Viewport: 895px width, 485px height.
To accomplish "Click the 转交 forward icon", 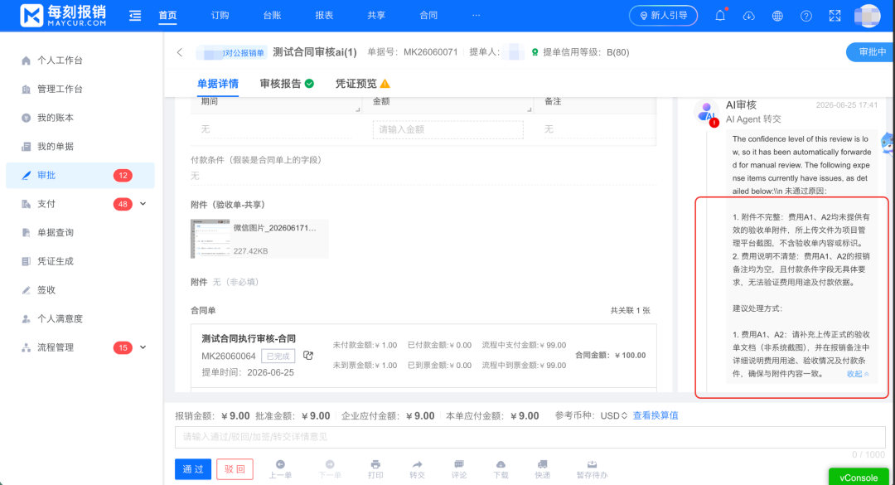I will (x=417, y=464).
